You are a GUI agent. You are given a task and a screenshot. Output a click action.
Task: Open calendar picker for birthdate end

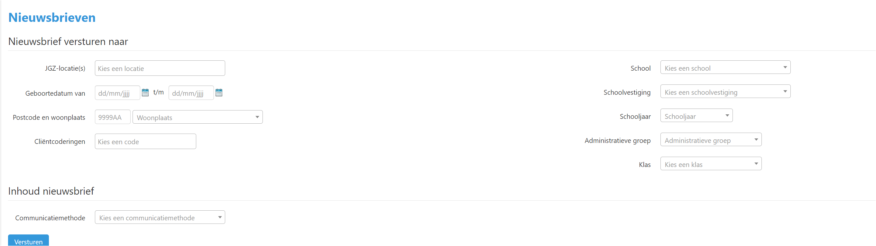(x=219, y=92)
